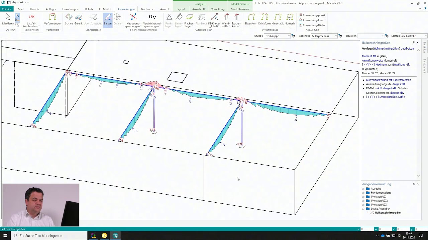
Task: Open the Windows Start menu
Action: pyautogui.click(x=5, y=236)
